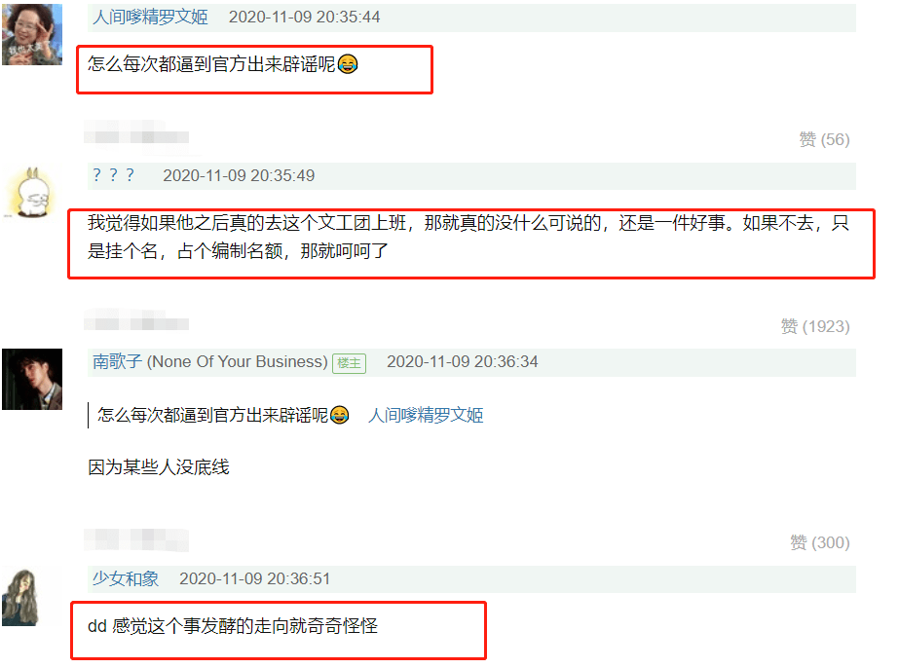Open the 人间嗲精罗文姬 username at top
The image size is (899, 668).
[150, 17]
